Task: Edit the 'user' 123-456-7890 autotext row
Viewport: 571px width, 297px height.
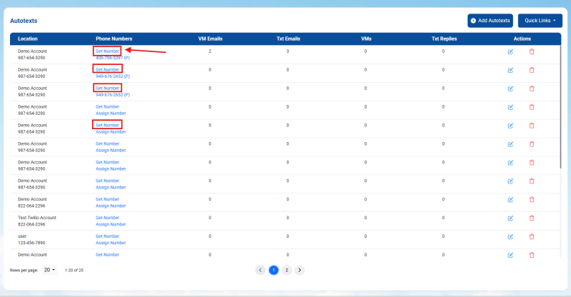Action: click(510, 237)
